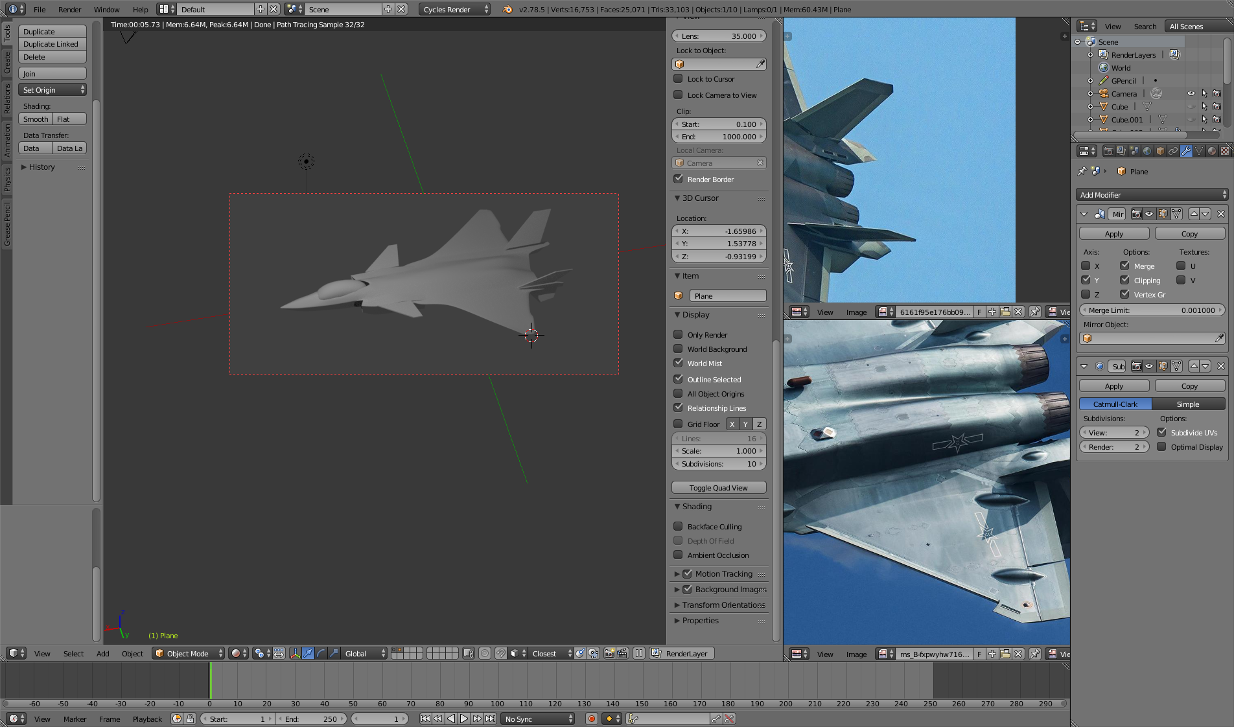Remove the Subsurf modifier with X icon

click(x=1221, y=366)
